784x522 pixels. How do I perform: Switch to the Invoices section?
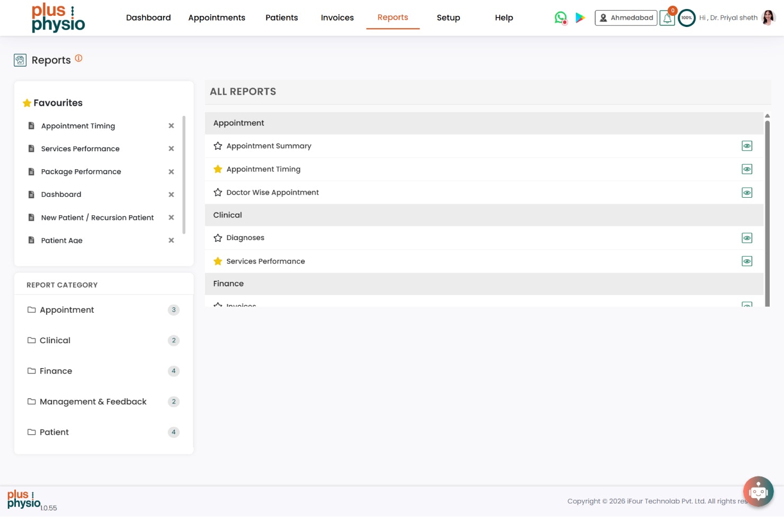point(337,17)
